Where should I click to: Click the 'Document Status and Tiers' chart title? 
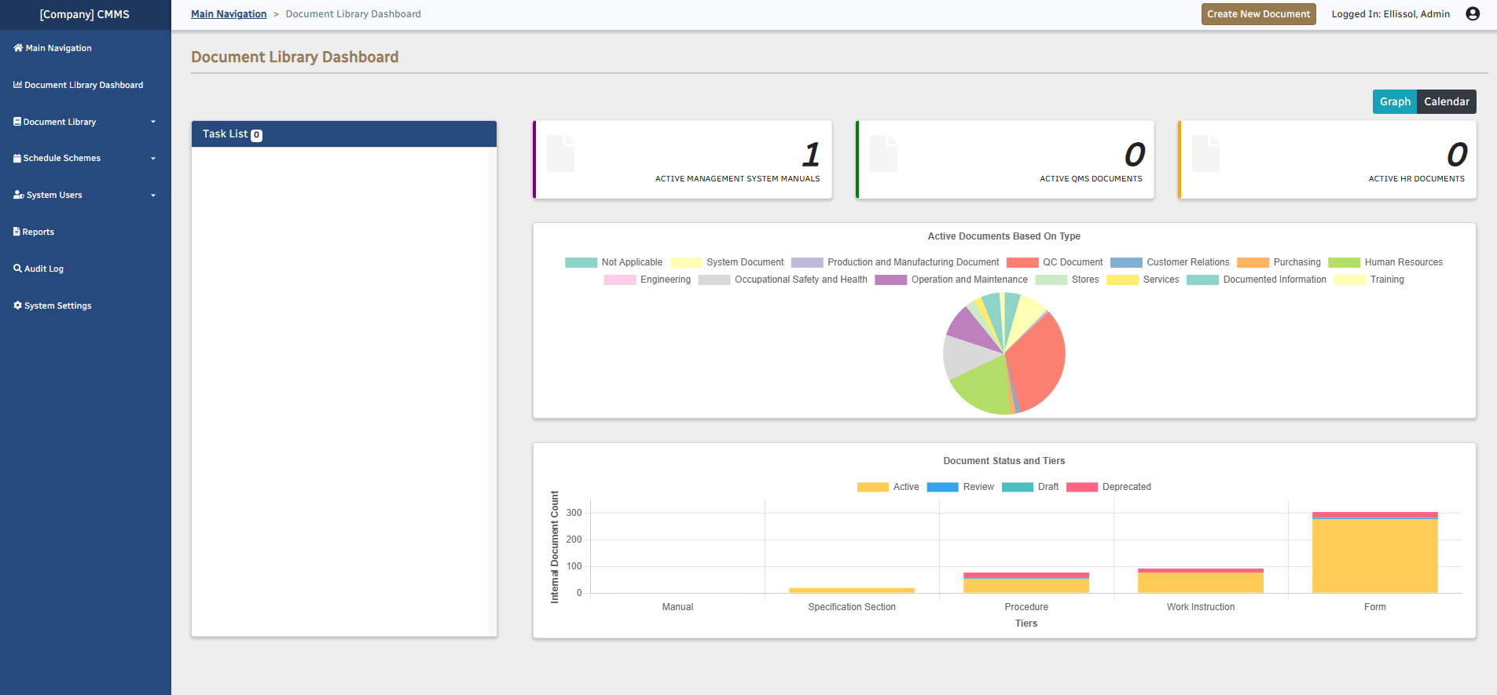click(x=1004, y=461)
